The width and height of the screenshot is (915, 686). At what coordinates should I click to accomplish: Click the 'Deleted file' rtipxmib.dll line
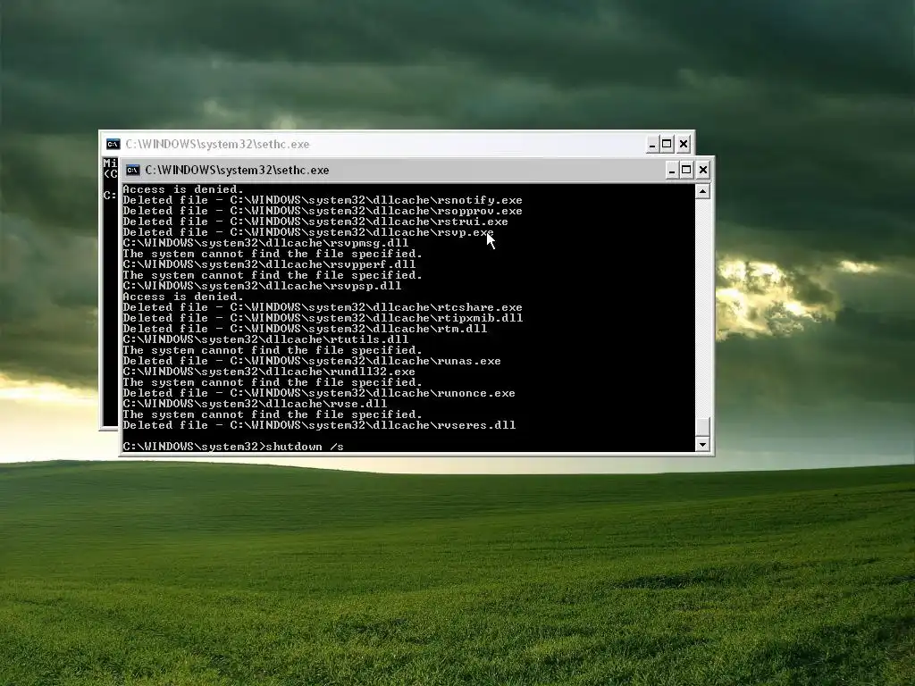(323, 318)
